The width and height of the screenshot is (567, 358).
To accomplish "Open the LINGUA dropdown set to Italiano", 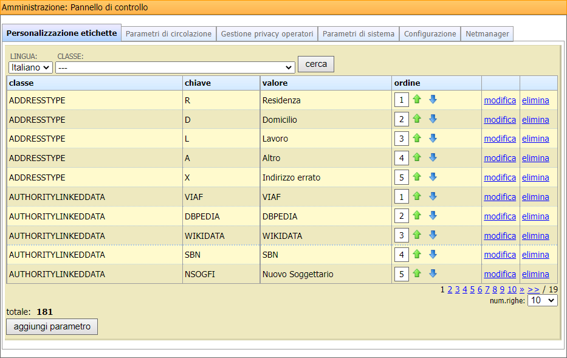I will pos(30,67).
